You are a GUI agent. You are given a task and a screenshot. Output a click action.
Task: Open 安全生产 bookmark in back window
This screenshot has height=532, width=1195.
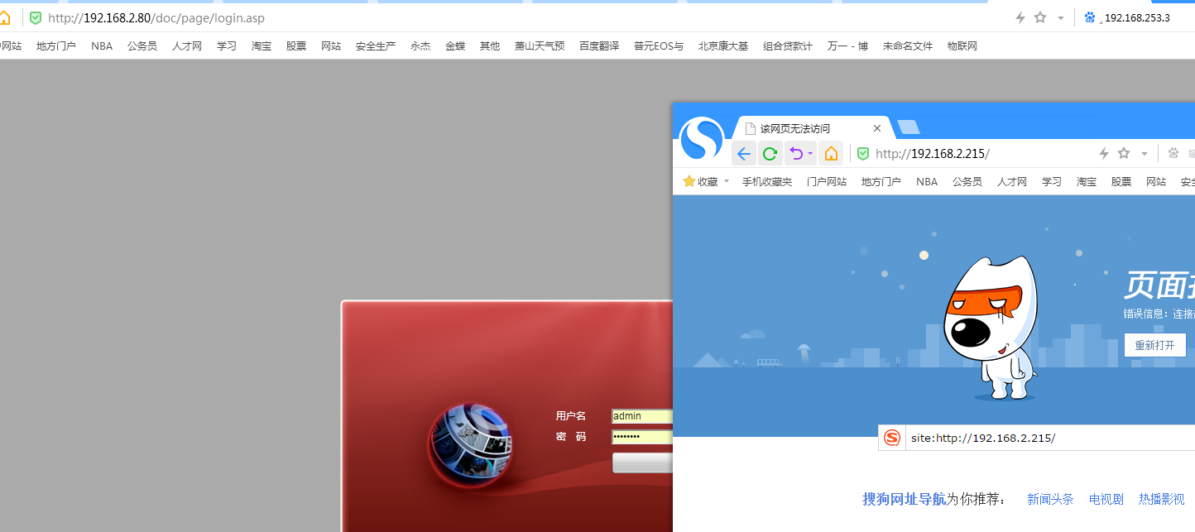376,46
